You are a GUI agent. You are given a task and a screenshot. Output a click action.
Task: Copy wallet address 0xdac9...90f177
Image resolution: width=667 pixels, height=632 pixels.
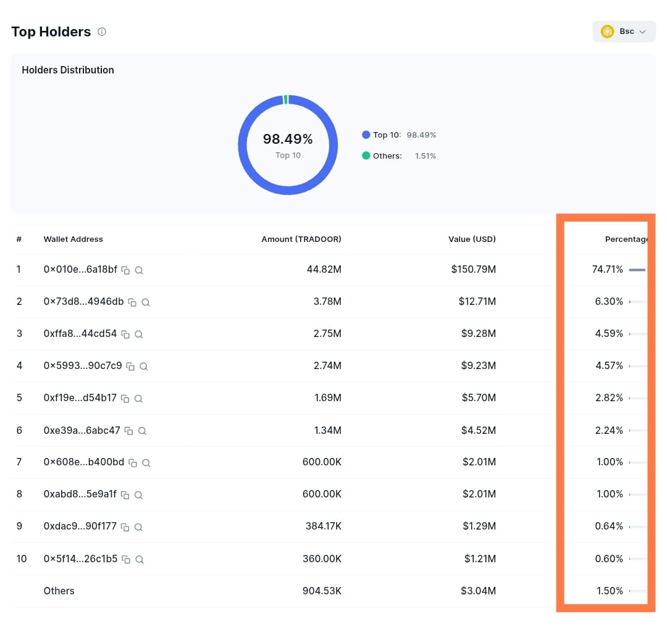coord(125,528)
